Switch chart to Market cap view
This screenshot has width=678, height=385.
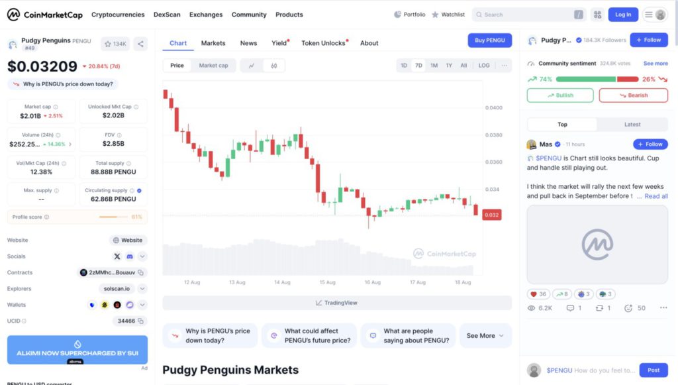click(x=214, y=66)
